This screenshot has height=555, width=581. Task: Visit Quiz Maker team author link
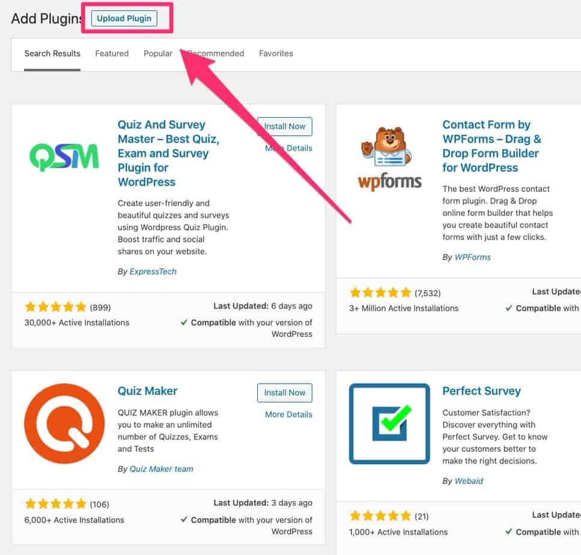click(x=162, y=469)
